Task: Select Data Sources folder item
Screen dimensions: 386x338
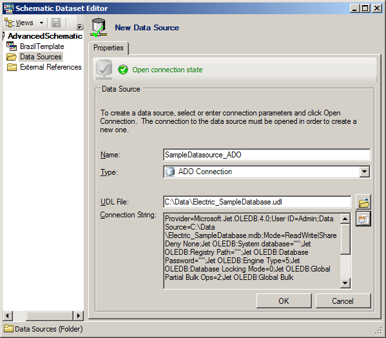Action: tap(41, 57)
